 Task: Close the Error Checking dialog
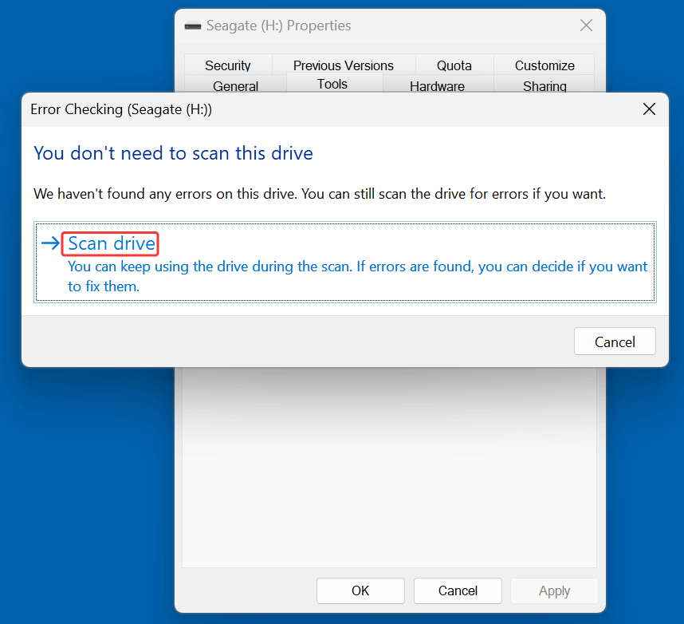[648, 109]
